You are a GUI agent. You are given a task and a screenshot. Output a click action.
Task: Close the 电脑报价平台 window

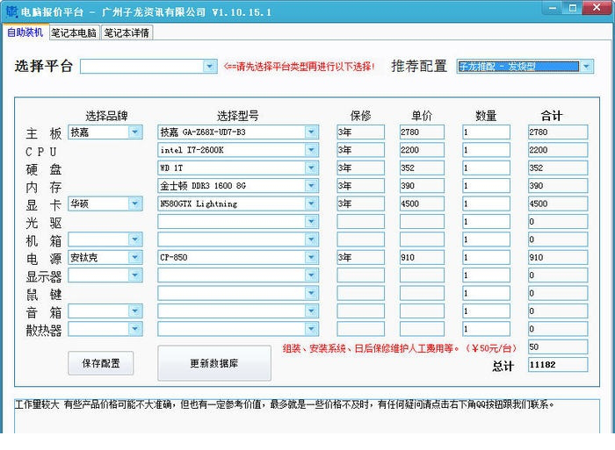click(597, 8)
